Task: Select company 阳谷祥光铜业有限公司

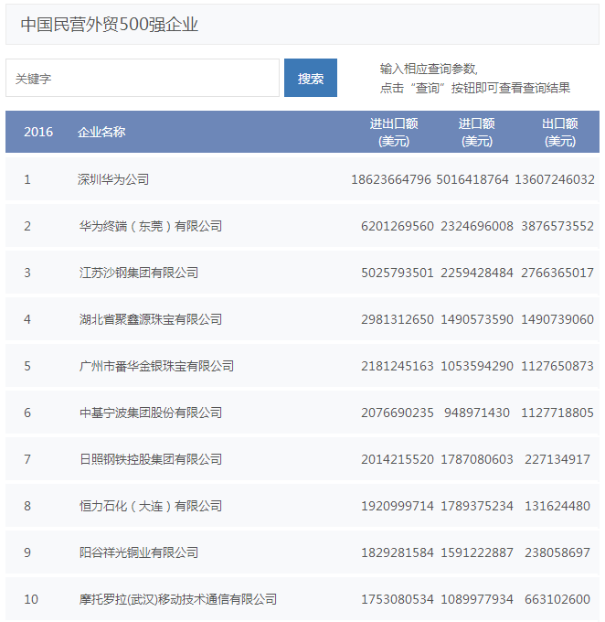Action: pos(139,552)
